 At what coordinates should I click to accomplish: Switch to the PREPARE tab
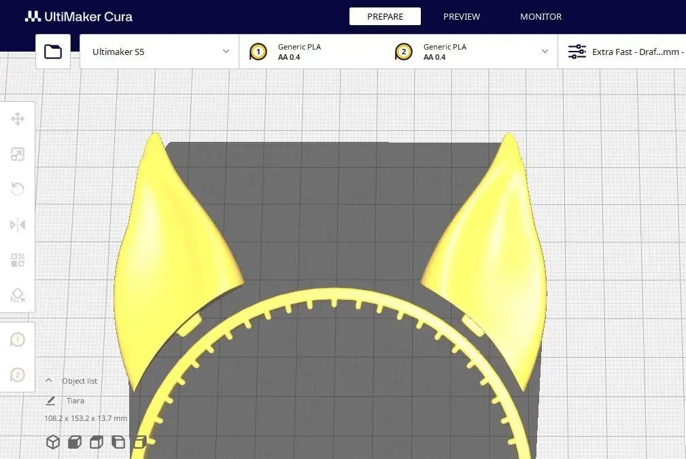(385, 16)
